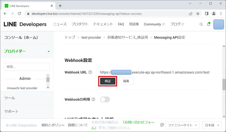Viewport: 226px width, 132px height.
Task: Click the page scroll down arrow
Action: point(224,116)
